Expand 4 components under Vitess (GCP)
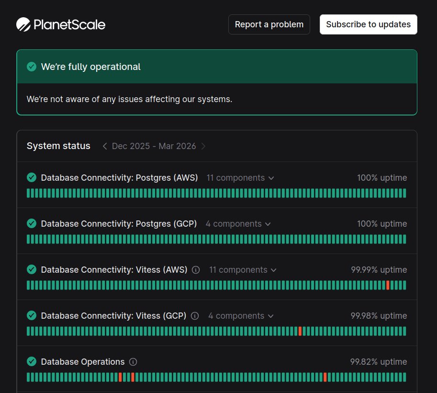Image resolution: width=437 pixels, height=393 pixels. point(241,316)
